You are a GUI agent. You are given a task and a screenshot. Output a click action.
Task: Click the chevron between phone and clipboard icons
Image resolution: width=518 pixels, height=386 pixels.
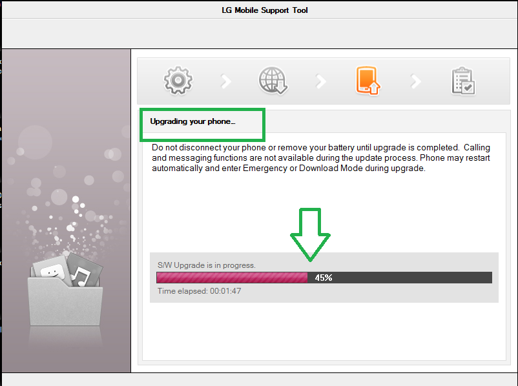tap(415, 81)
